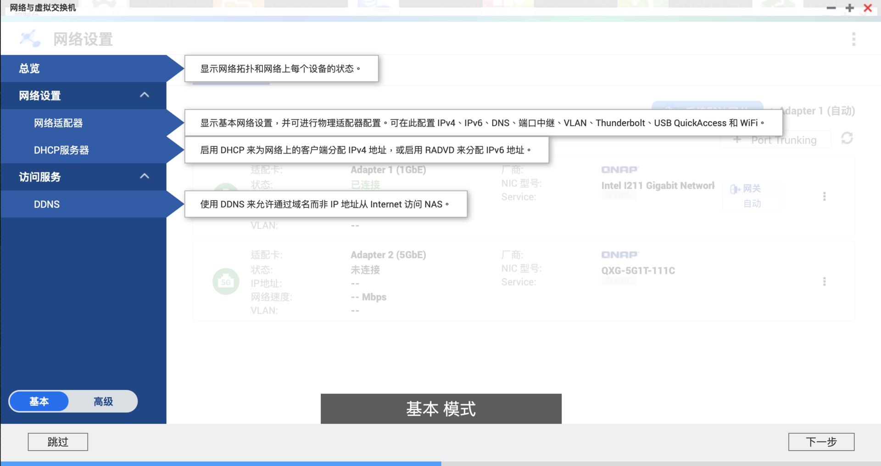Screen dimensions: 881x466
Task: Click the Port Trunking plus icon
Action: point(737,140)
